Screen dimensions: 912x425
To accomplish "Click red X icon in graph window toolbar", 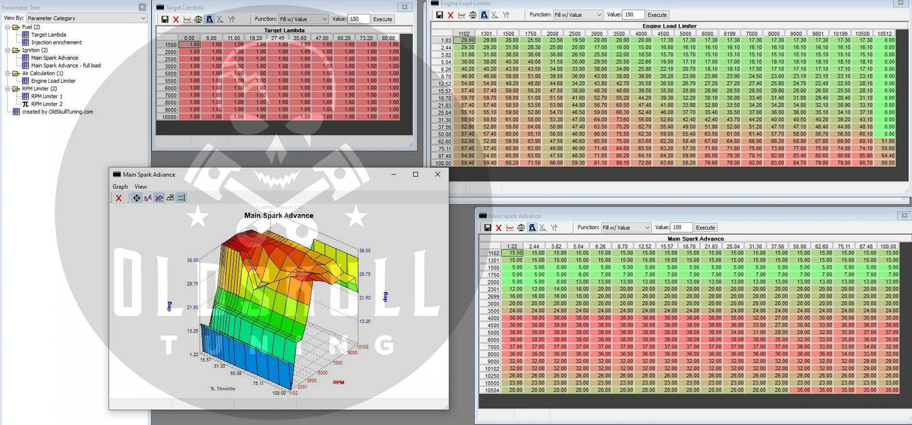I will coord(119,198).
